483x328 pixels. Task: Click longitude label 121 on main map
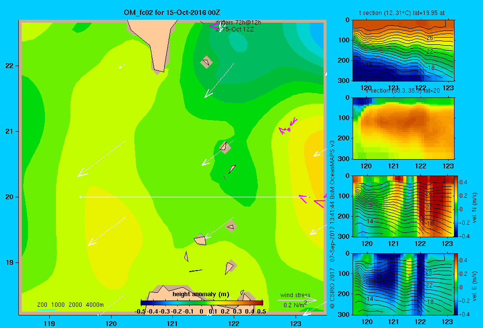tap(172, 323)
